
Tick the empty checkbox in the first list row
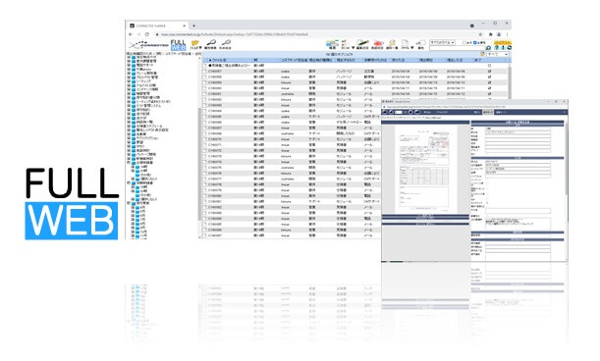(489, 66)
